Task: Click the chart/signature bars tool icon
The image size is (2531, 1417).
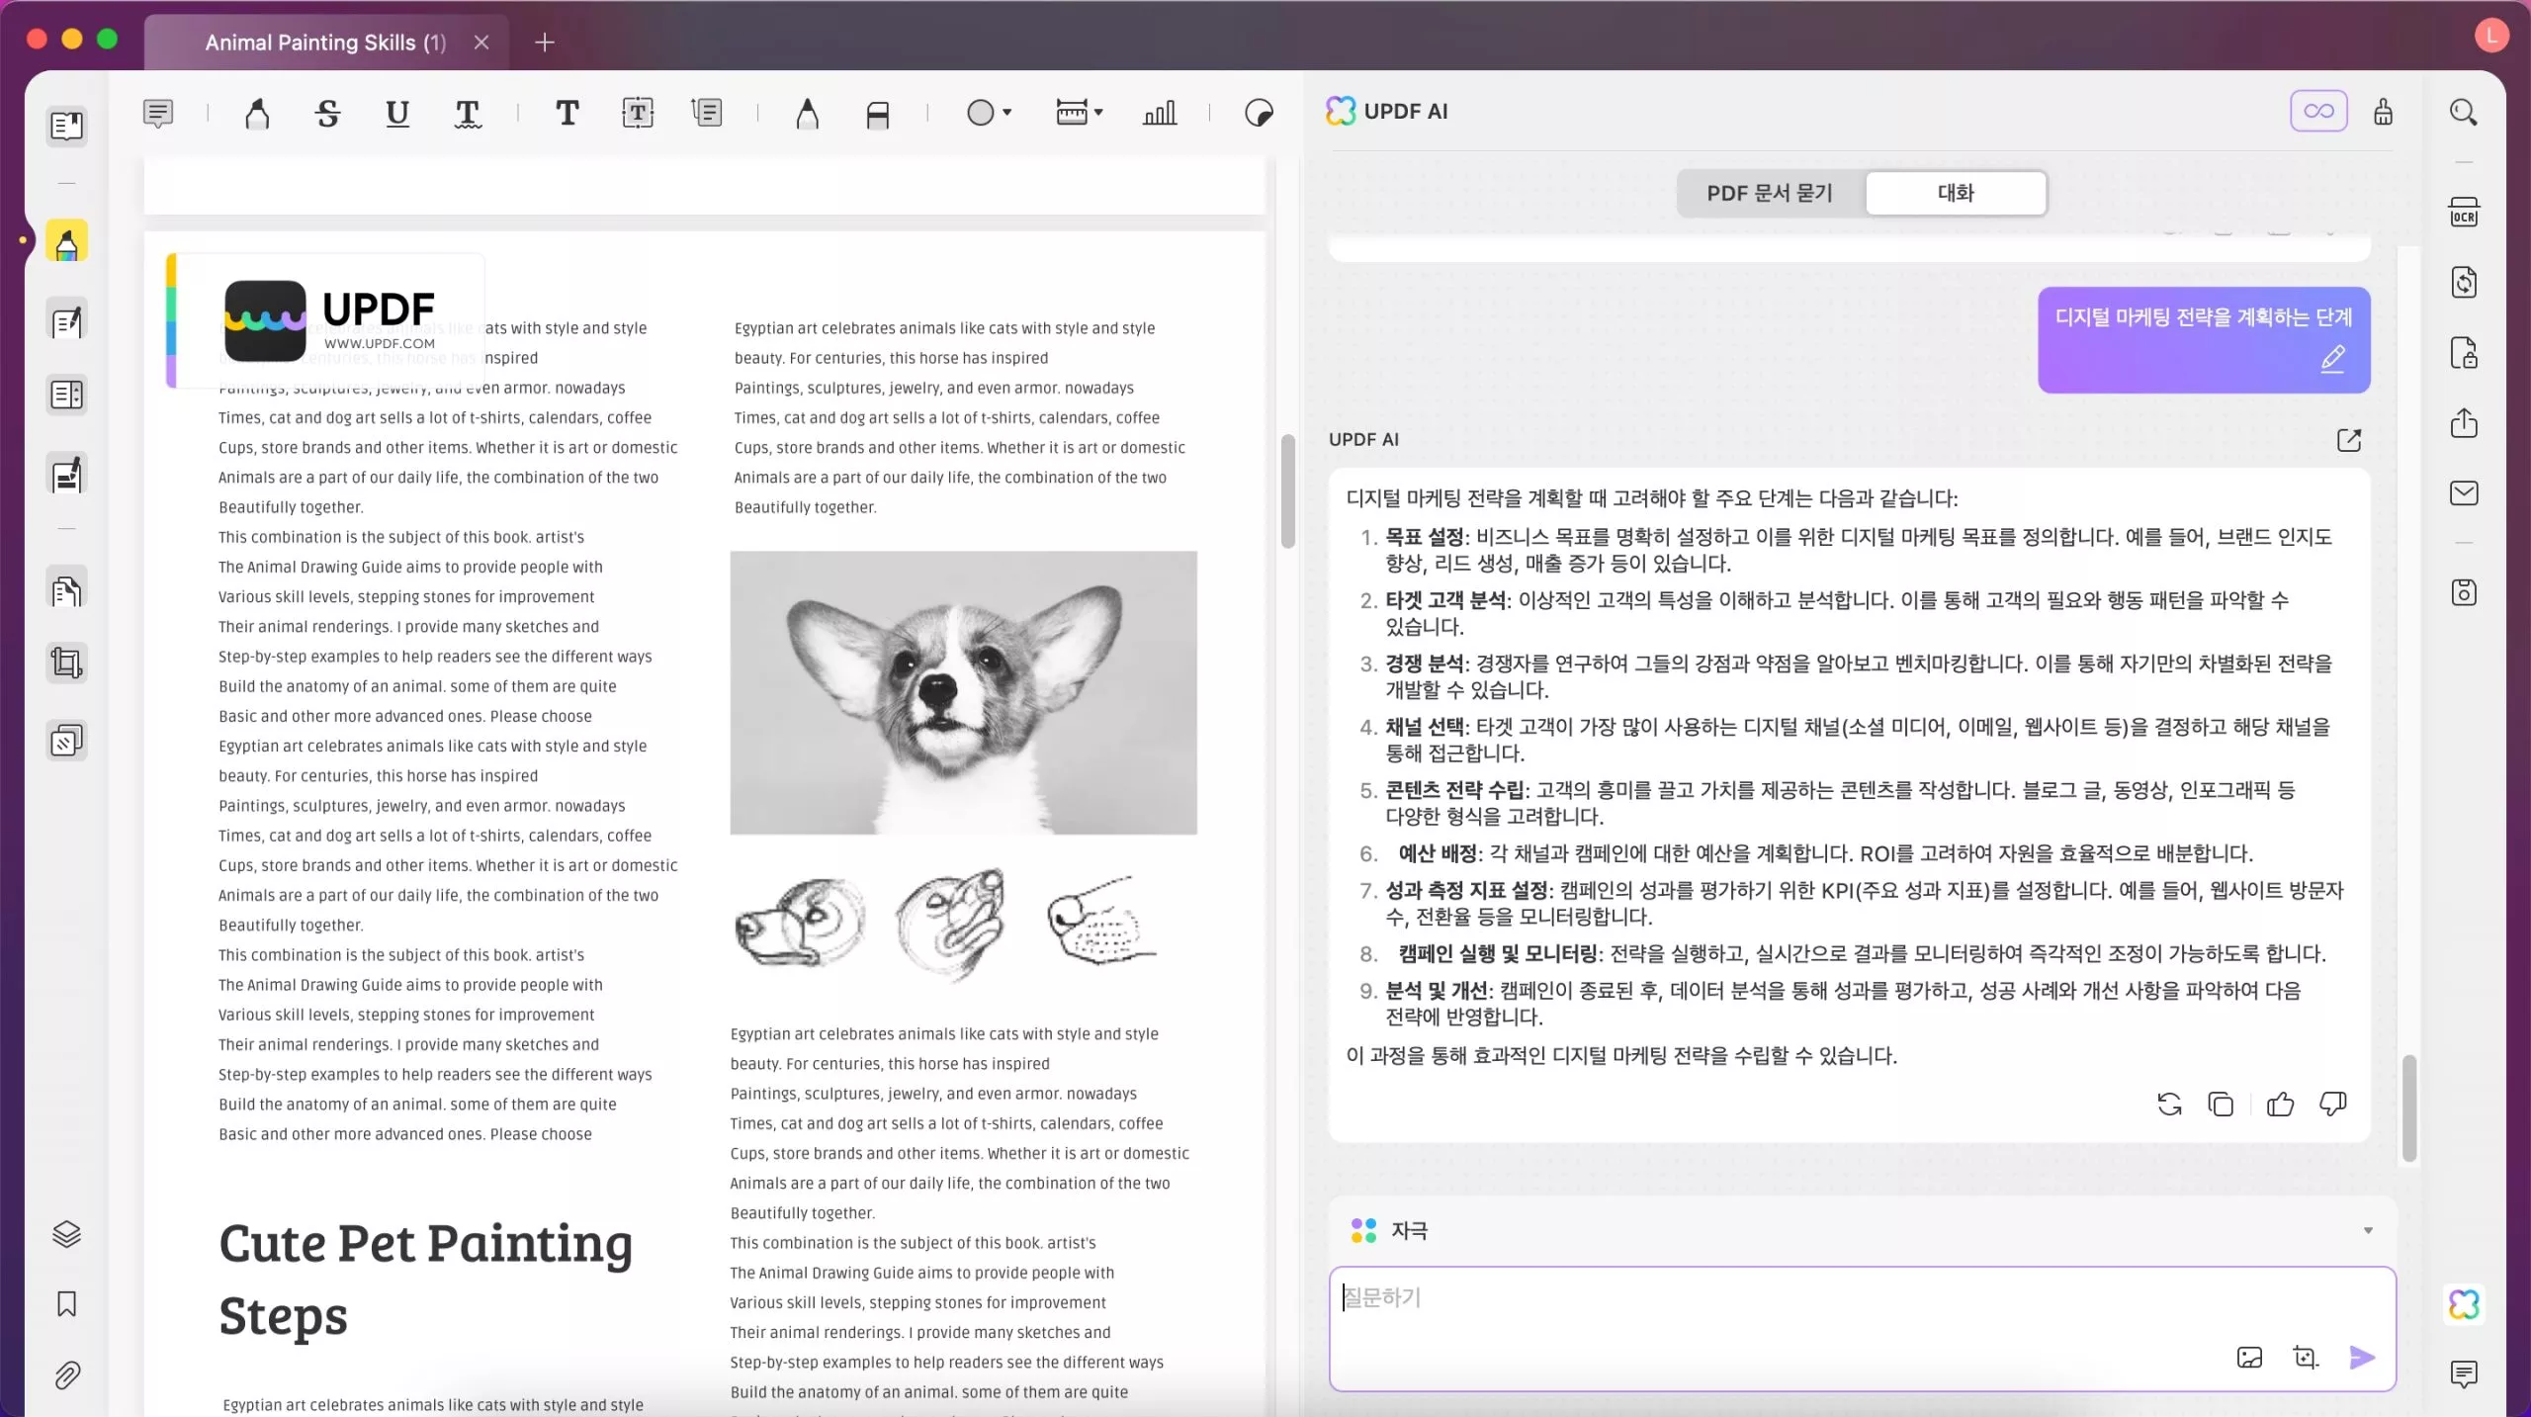Action: tap(1159, 113)
